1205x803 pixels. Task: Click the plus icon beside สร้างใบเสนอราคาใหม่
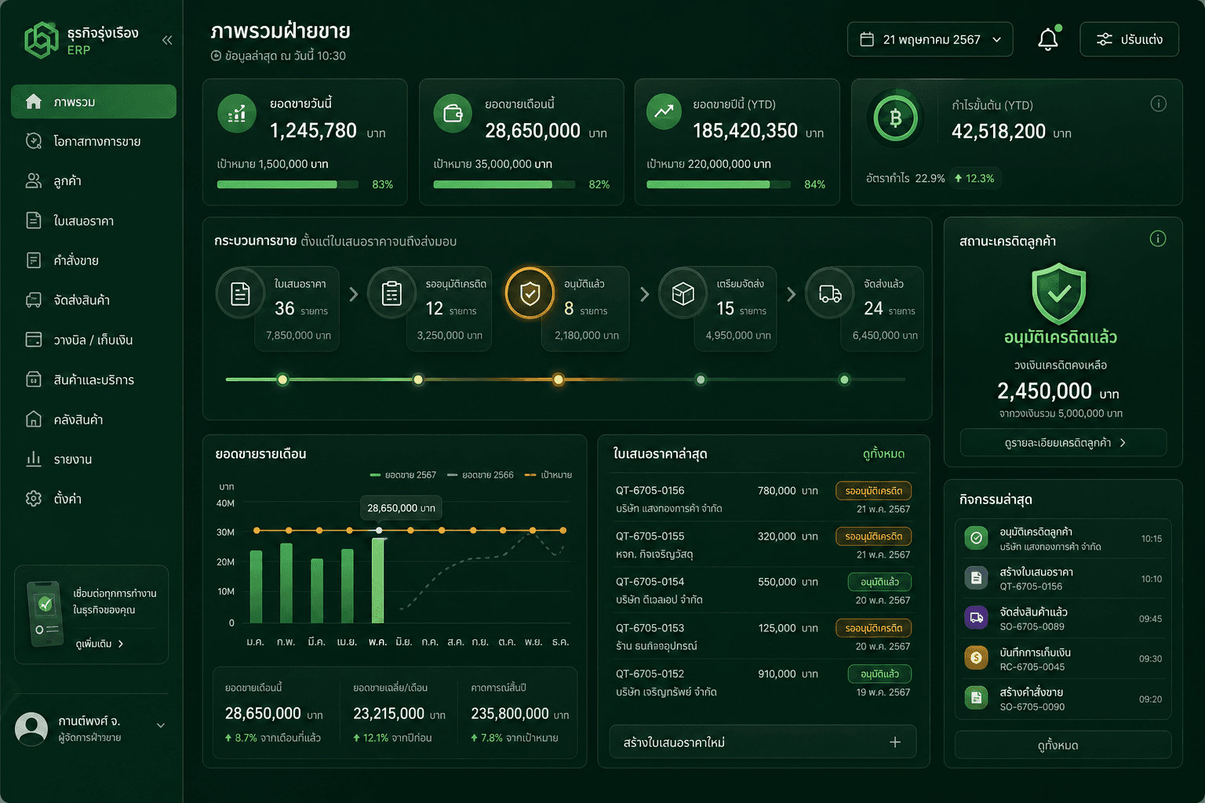click(895, 742)
